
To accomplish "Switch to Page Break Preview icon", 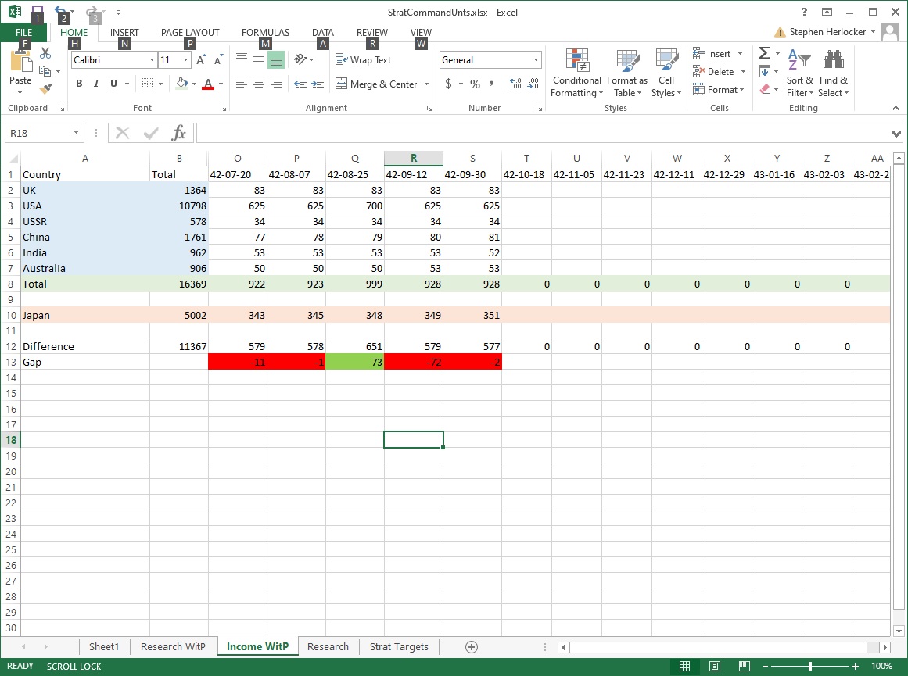I will (744, 666).
